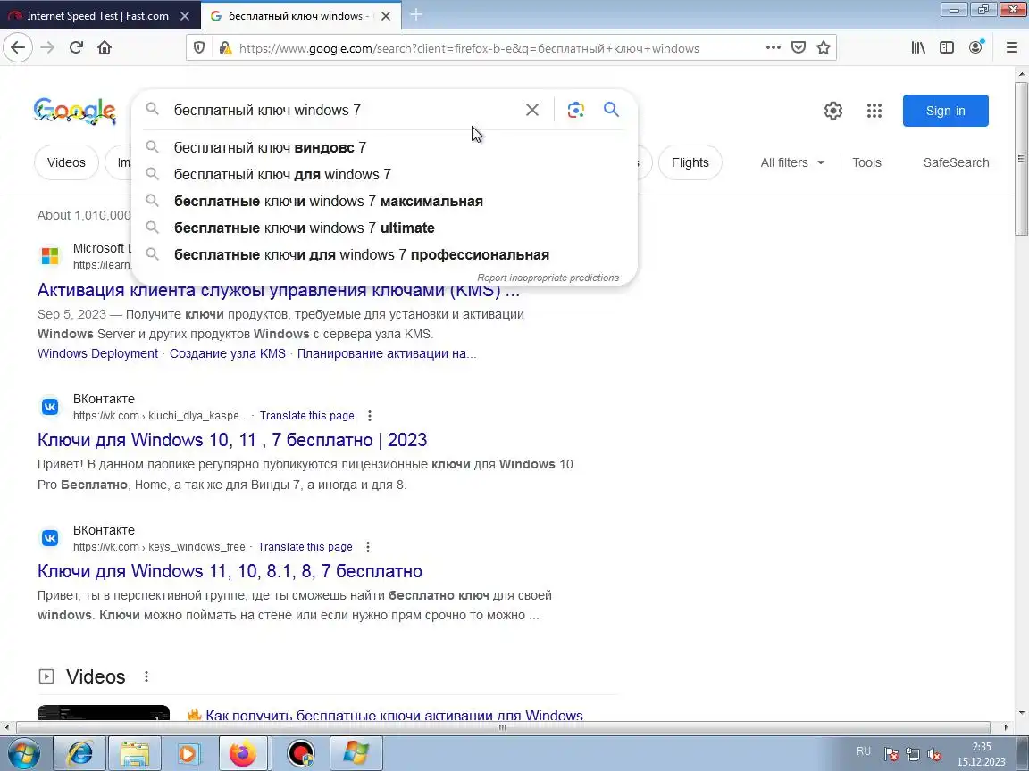The image size is (1029, 771).
Task: Open the Windows Start menu
Action: point(23,753)
